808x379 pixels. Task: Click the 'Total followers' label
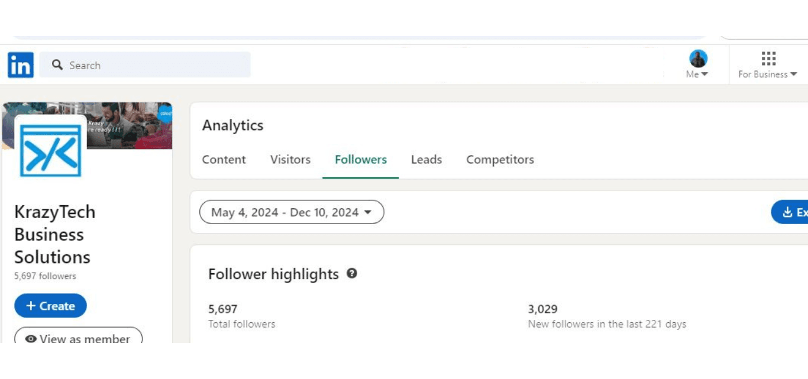coord(241,324)
